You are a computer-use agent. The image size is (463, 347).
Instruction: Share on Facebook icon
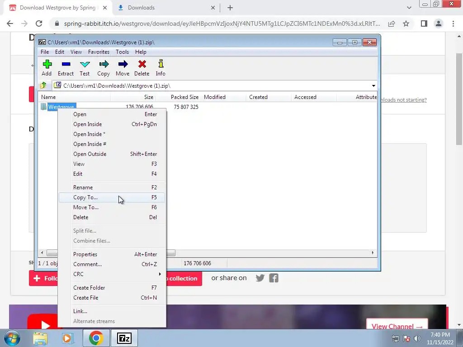tap(274, 278)
